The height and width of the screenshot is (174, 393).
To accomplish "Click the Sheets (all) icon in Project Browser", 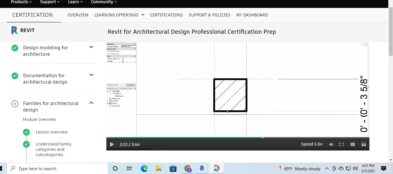I will 110,98.
